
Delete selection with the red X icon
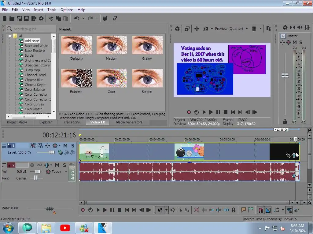tap(197, 210)
